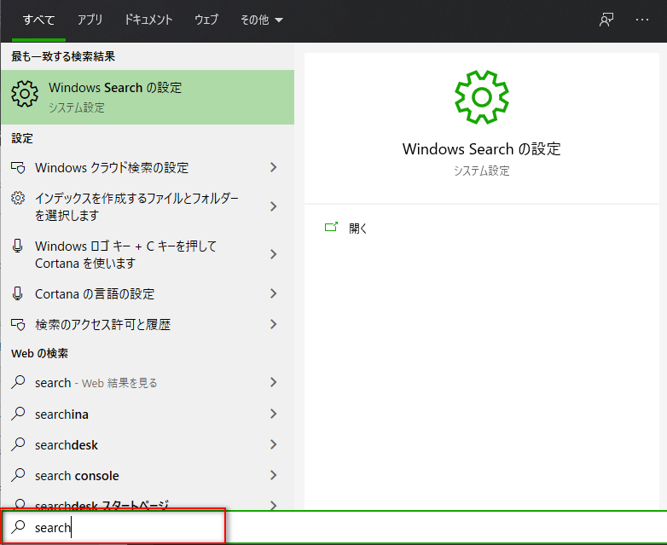
Task: Select the ウェブ tab
Action: click(x=206, y=20)
